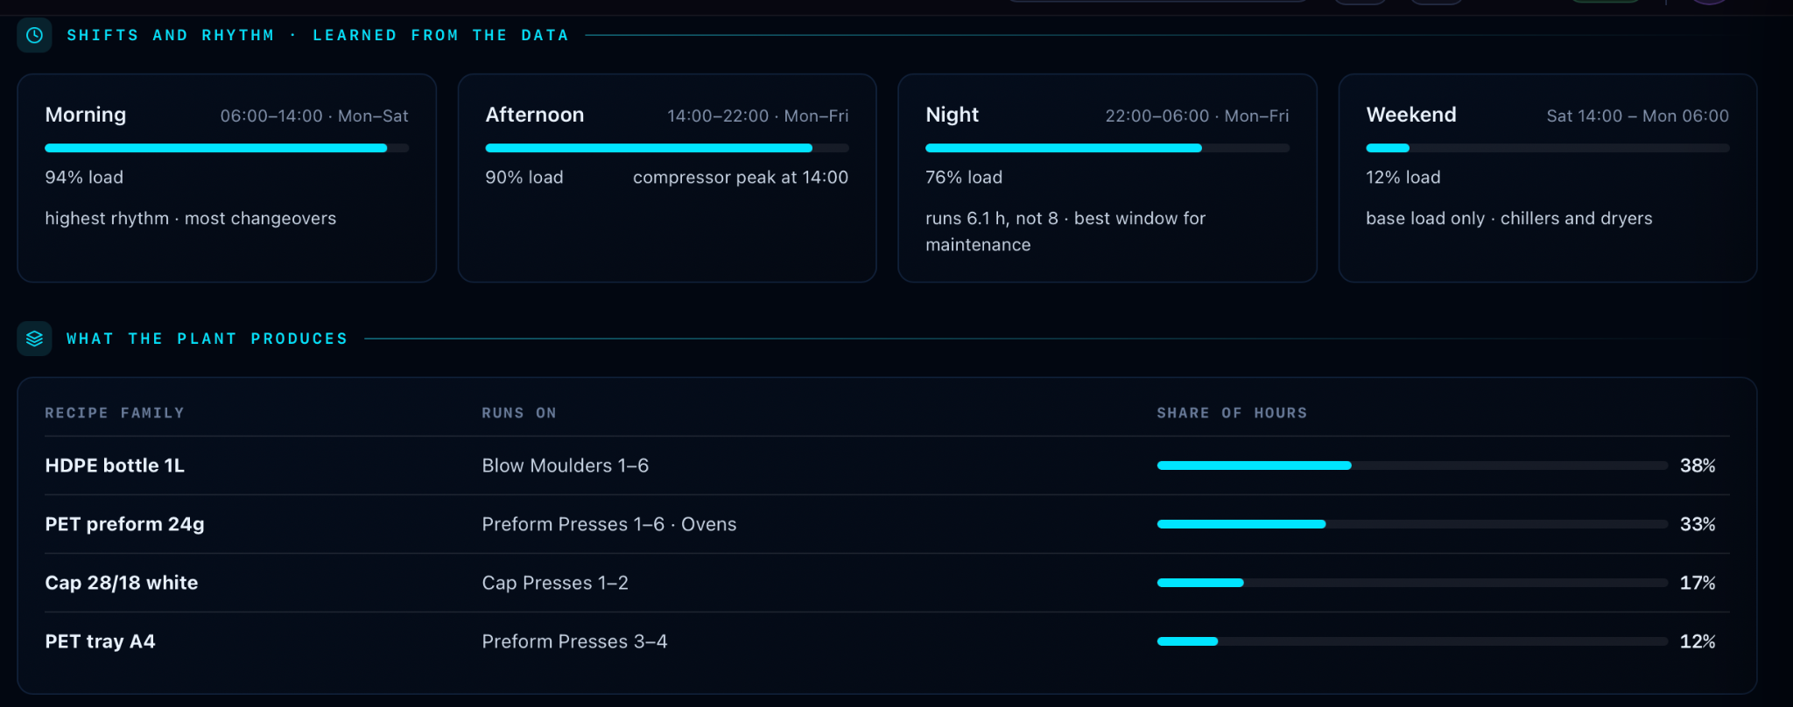The image size is (1793, 707).
Task: Select the Cap 28/18 white row
Action: point(887,583)
